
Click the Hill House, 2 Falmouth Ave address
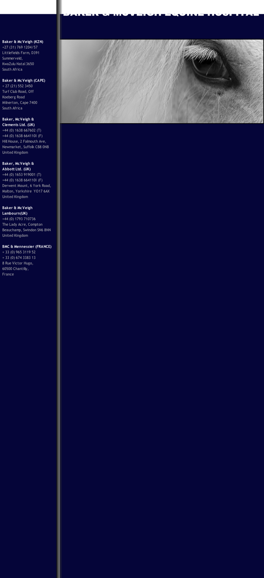point(24,141)
